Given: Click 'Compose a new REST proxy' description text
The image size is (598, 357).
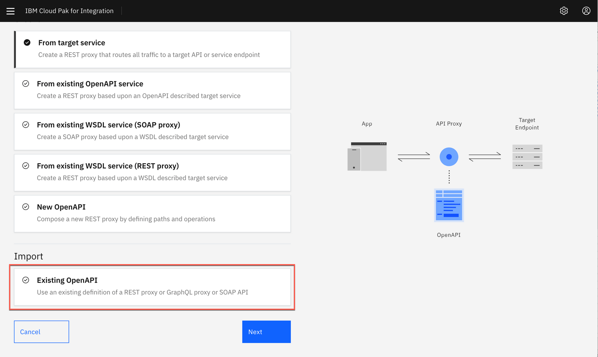Looking at the screenshot, I should 126,219.
